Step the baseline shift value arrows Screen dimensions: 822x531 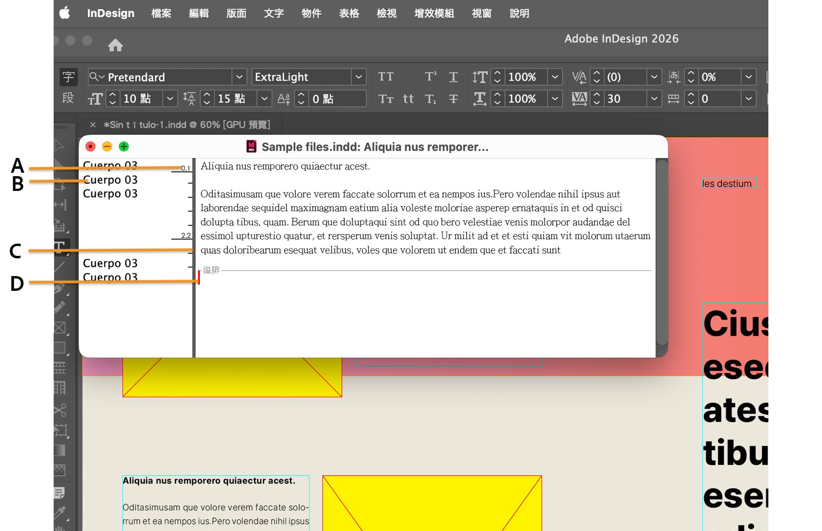click(x=301, y=99)
